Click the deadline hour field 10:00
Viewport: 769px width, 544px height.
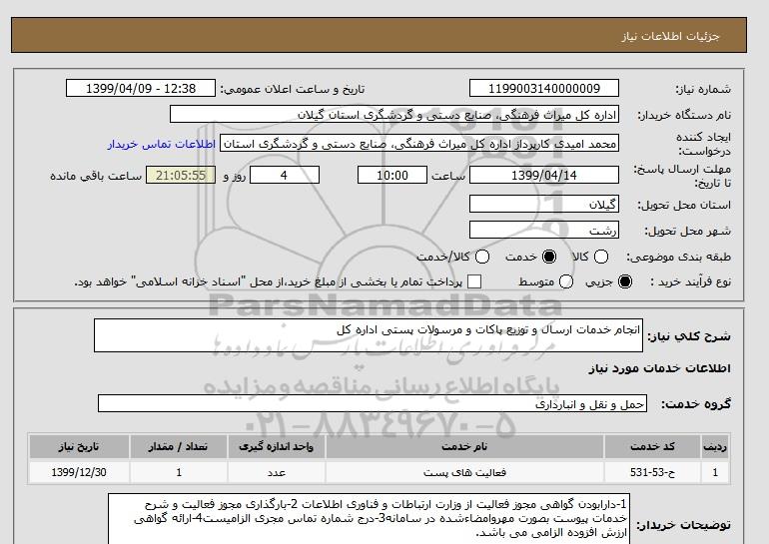click(392, 175)
